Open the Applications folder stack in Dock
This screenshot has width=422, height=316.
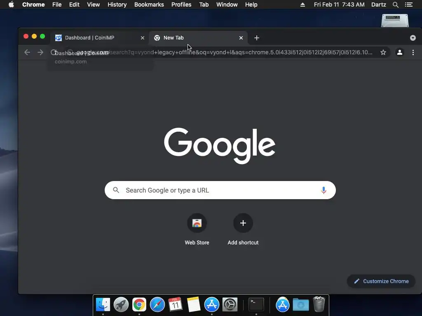(x=283, y=304)
